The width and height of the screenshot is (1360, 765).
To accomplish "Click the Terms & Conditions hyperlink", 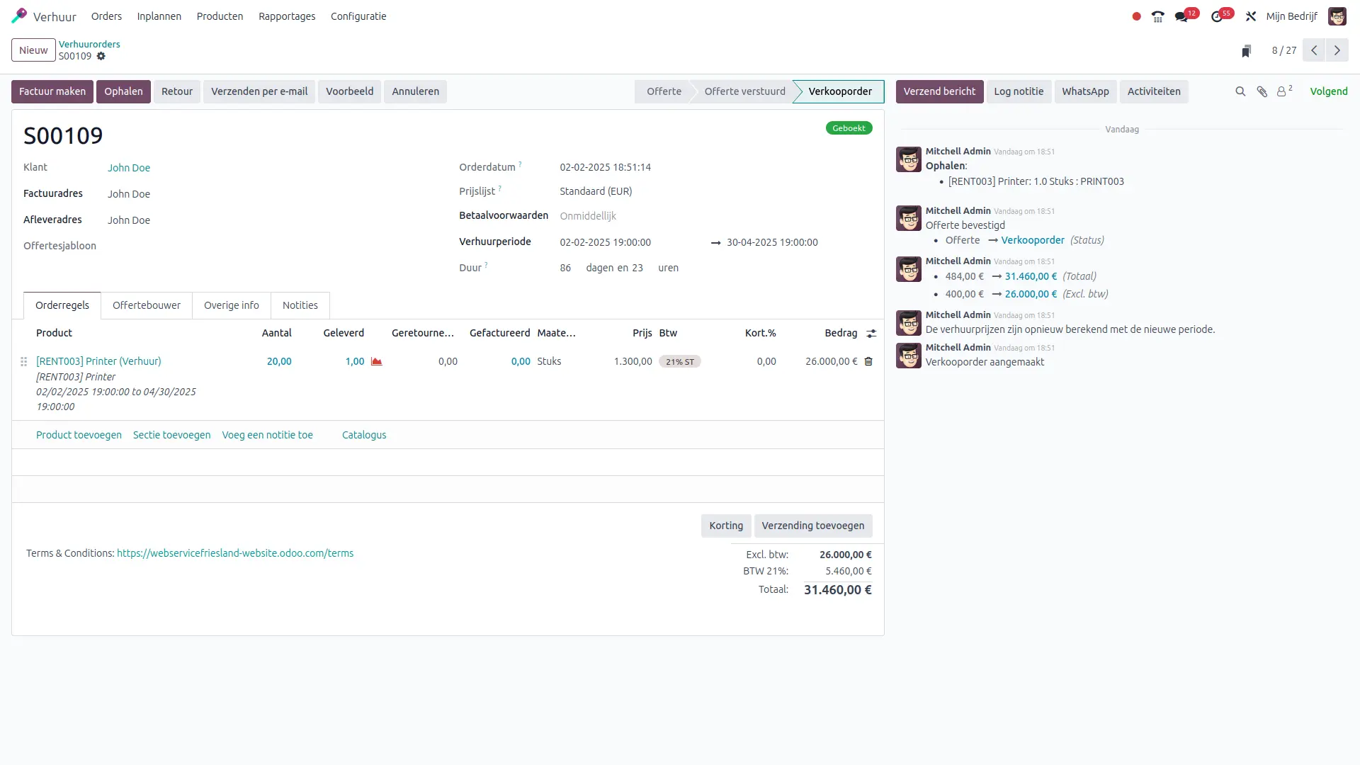I will pyautogui.click(x=234, y=553).
